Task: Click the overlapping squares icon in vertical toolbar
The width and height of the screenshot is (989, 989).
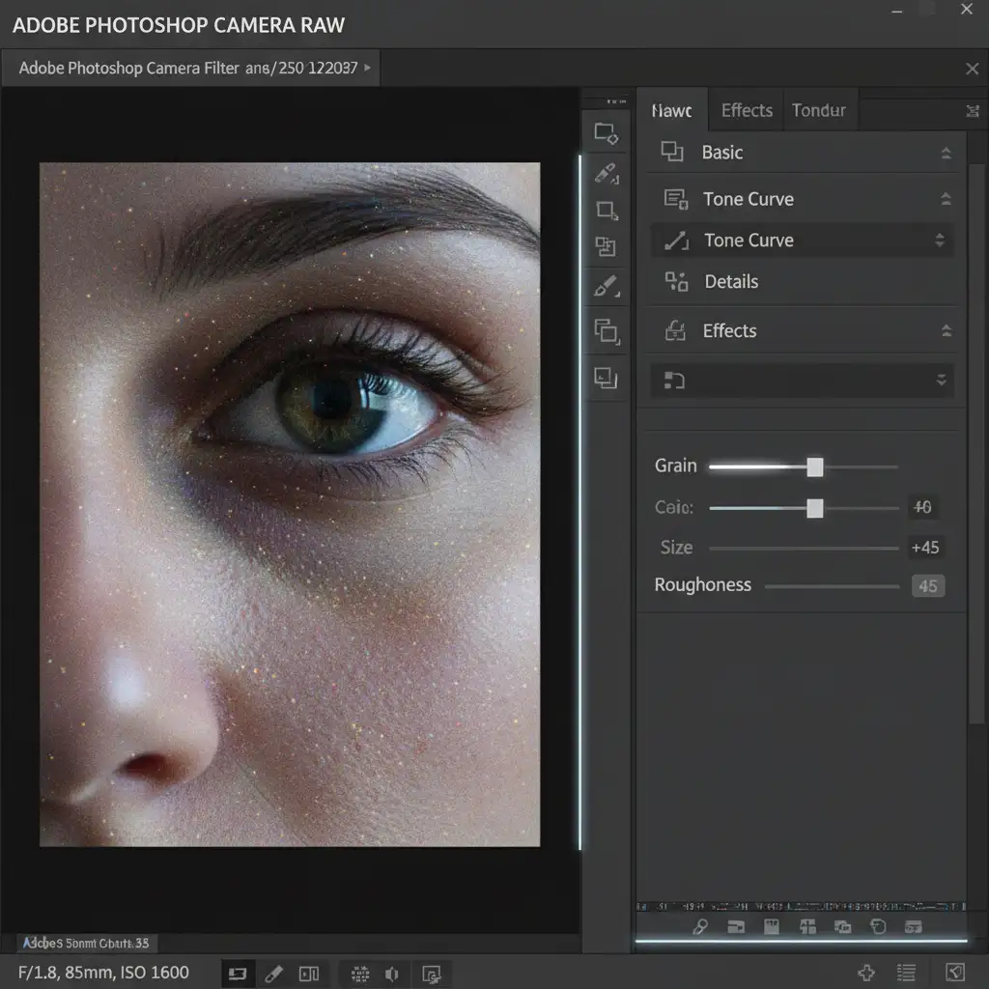Action: click(607, 330)
